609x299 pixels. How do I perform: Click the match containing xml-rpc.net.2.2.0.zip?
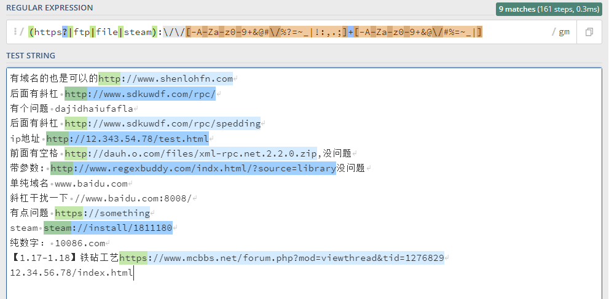(191, 153)
